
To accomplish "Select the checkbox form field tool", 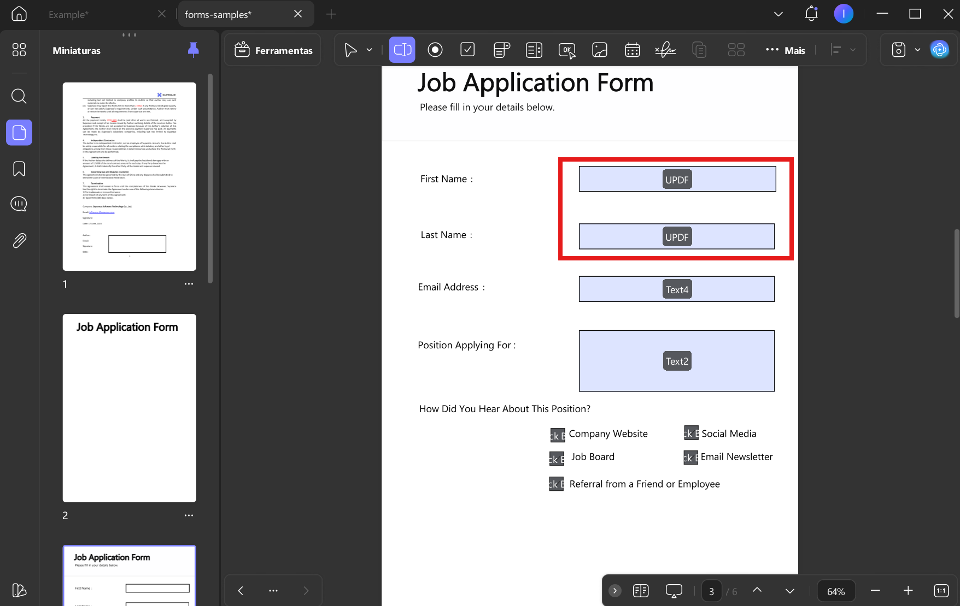I will pos(467,50).
